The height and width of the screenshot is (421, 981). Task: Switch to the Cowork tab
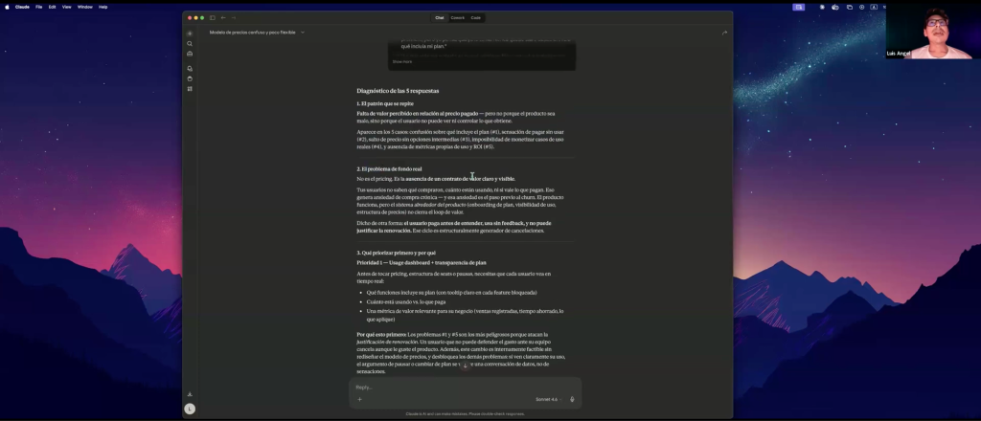(458, 17)
